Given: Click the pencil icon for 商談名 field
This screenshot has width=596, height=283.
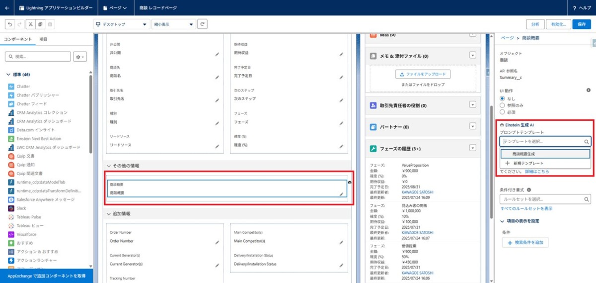Looking at the screenshot, I should pos(217,77).
